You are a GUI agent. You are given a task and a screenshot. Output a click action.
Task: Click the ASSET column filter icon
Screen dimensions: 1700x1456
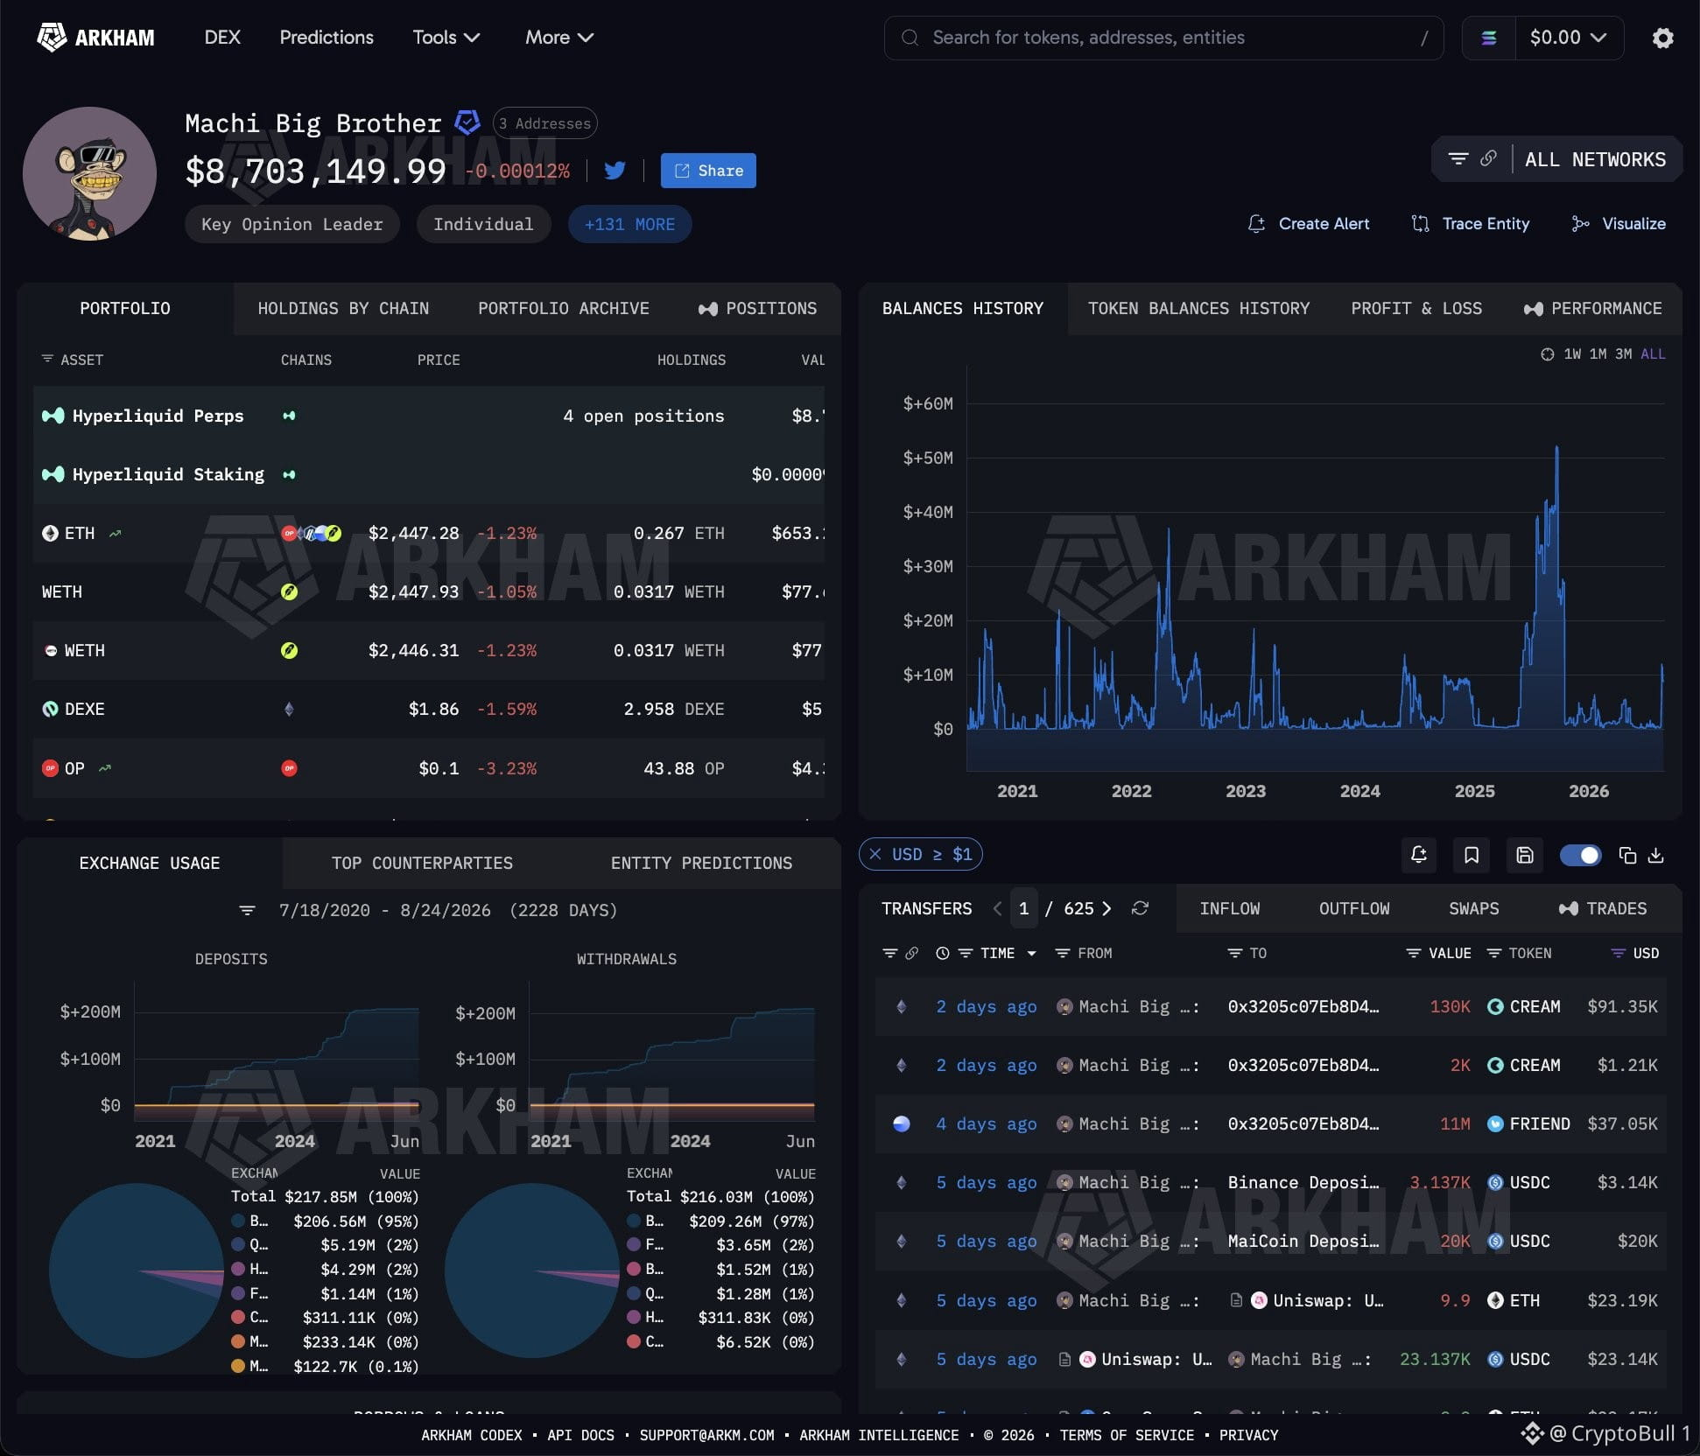[x=47, y=360]
